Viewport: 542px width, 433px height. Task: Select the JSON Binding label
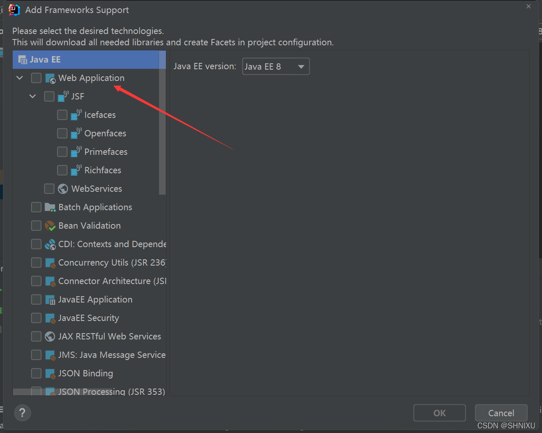(86, 373)
